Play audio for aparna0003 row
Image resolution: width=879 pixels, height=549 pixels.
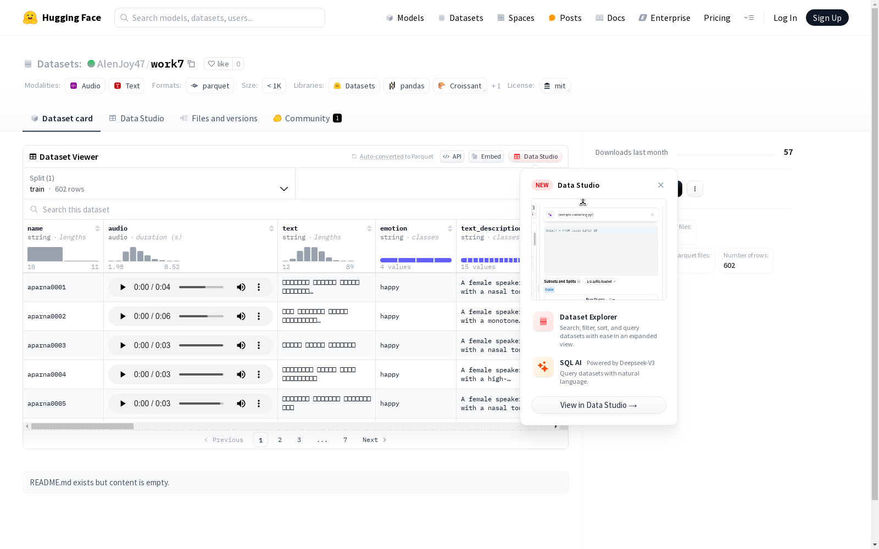point(123,345)
